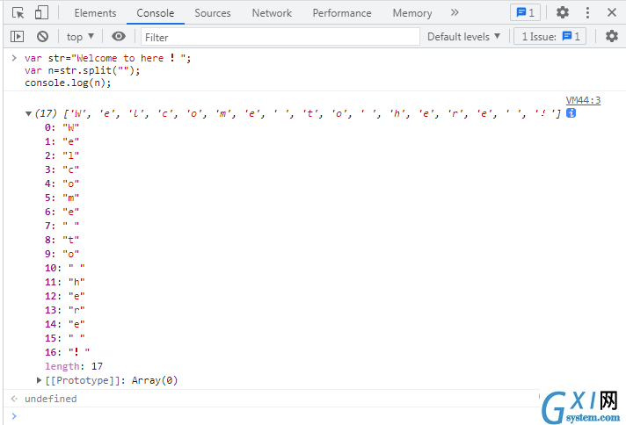Open the Network tab
Screen dimensions: 626x425
(x=272, y=13)
